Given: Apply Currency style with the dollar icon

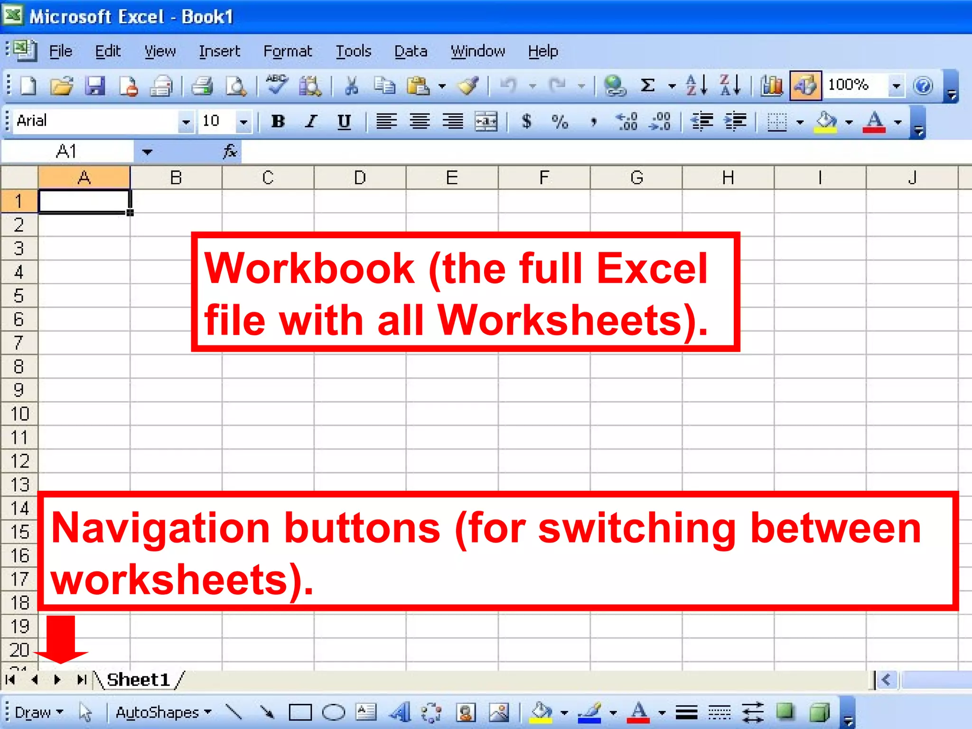Looking at the screenshot, I should coord(526,121).
